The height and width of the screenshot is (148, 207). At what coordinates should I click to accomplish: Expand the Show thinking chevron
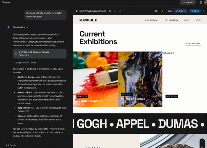pos(27,27)
